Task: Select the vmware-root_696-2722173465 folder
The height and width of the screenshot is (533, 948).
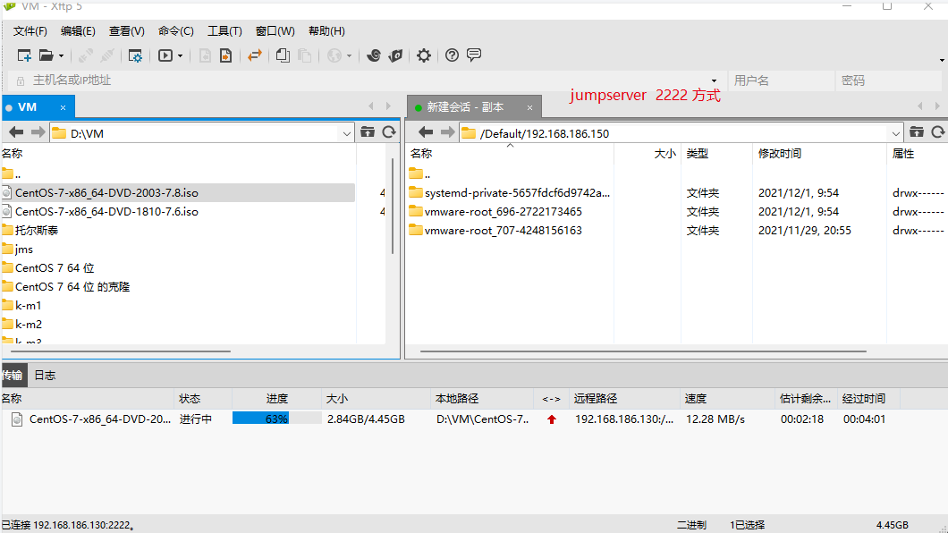Action: 495,212
